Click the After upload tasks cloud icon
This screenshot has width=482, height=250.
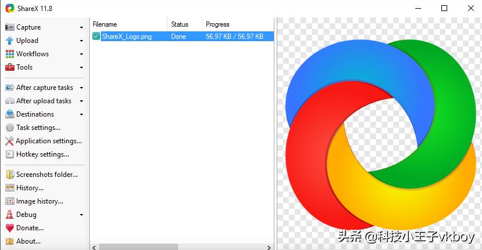[9, 101]
